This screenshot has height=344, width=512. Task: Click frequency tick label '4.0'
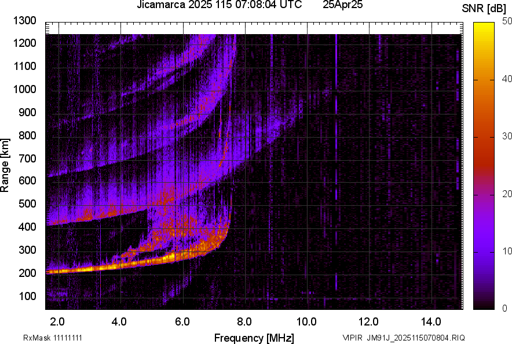pos(119,322)
